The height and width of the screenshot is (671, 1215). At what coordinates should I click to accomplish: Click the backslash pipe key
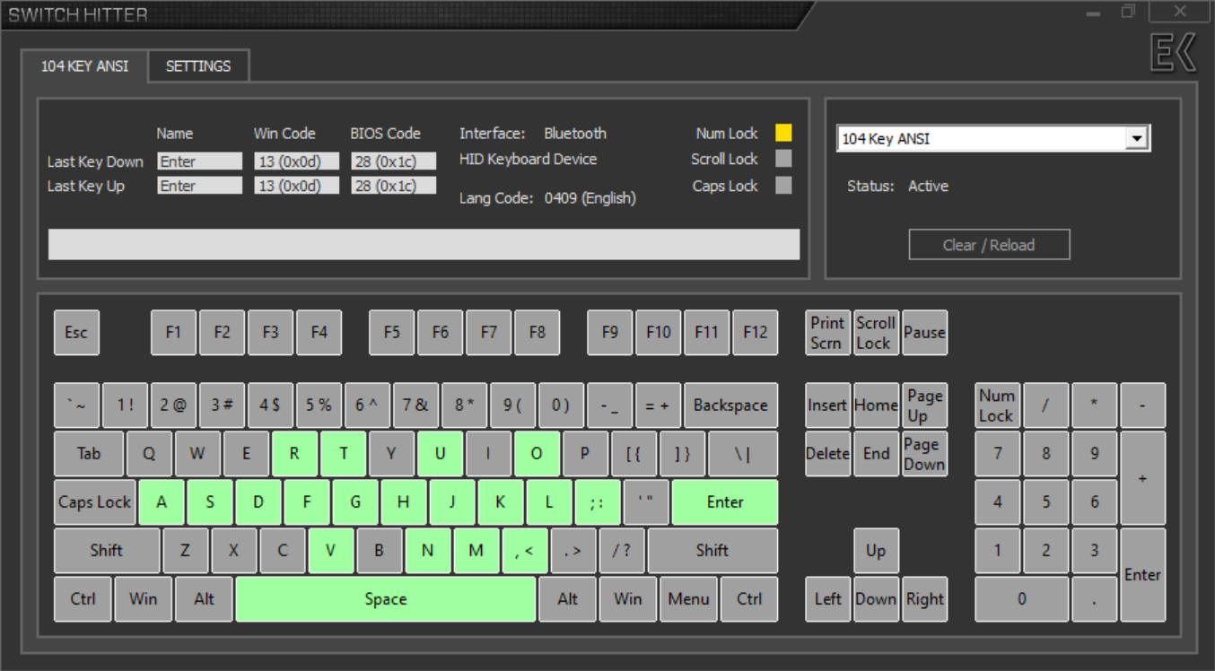point(743,454)
